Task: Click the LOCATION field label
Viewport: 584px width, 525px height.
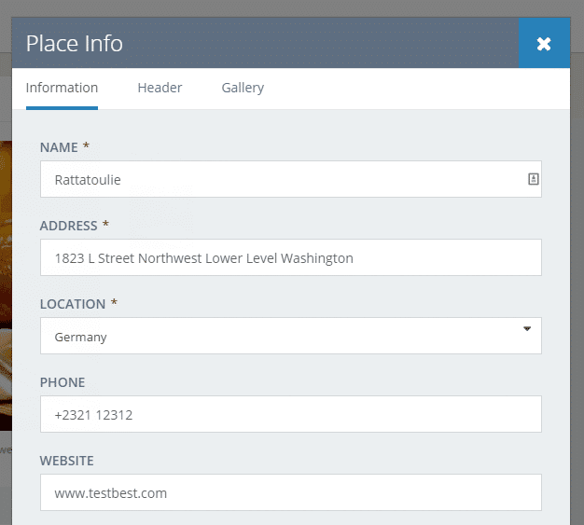Action: tap(73, 304)
